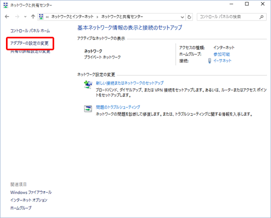The image size is (271, 218).
Task: Expand the address bar history dropdown
Action: click(x=182, y=17)
